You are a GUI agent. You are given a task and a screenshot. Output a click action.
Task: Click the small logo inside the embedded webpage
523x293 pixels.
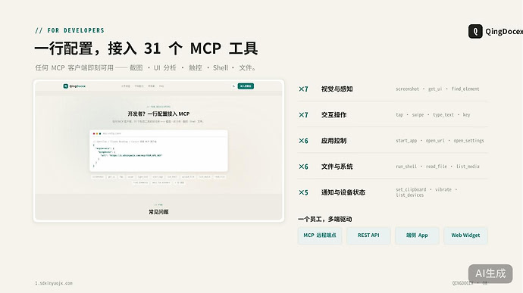coord(66,86)
